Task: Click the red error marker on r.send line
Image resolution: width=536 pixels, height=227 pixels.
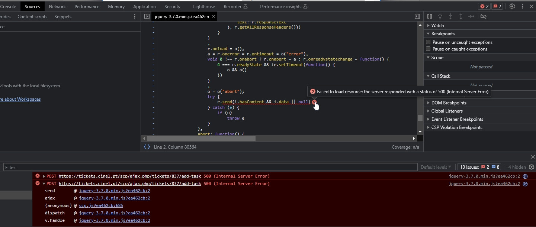Action: (314, 102)
